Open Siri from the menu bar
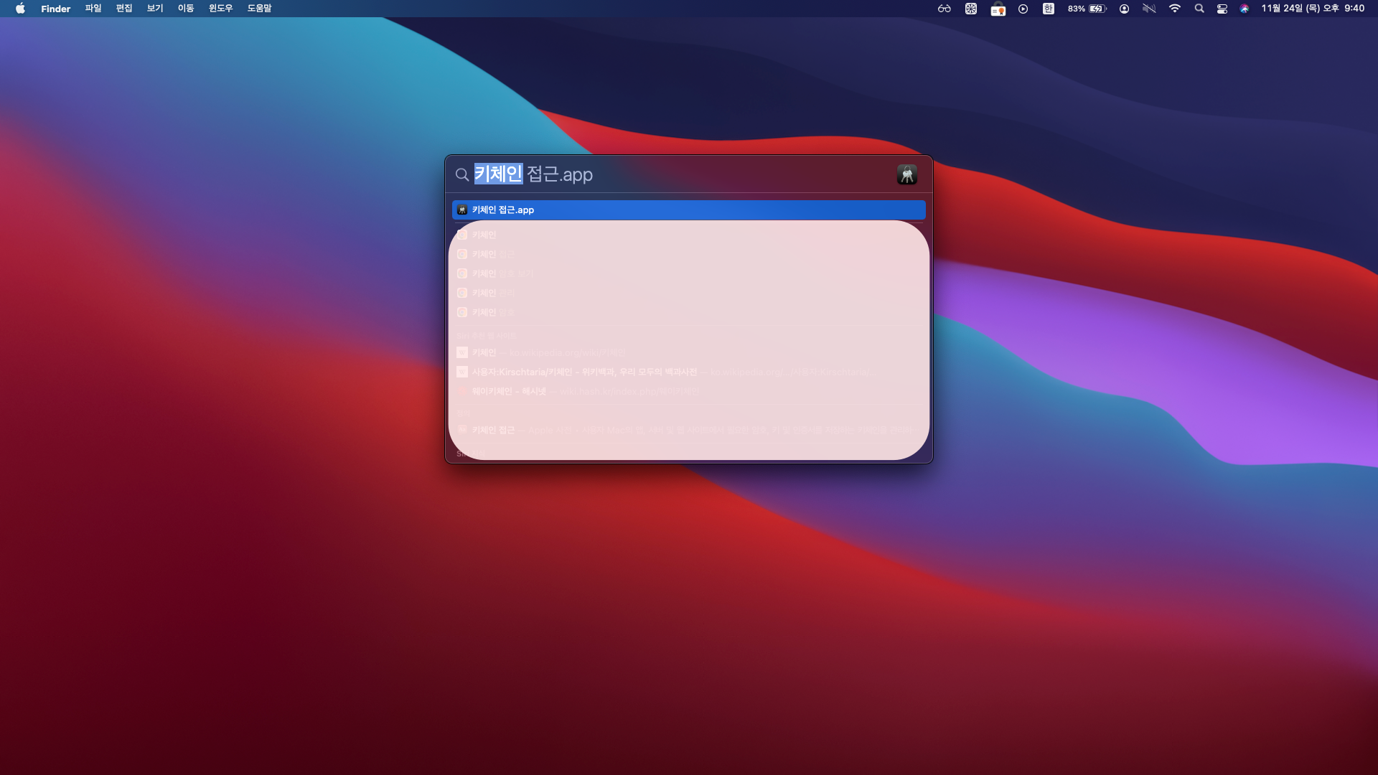The width and height of the screenshot is (1378, 775). point(1245,9)
